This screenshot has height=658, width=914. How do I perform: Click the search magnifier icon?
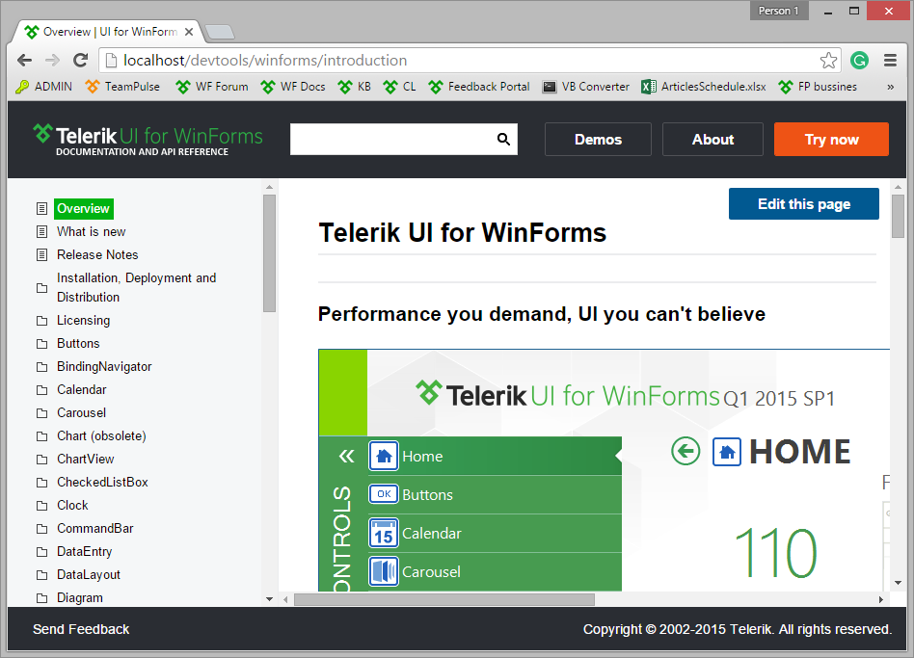tap(503, 140)
